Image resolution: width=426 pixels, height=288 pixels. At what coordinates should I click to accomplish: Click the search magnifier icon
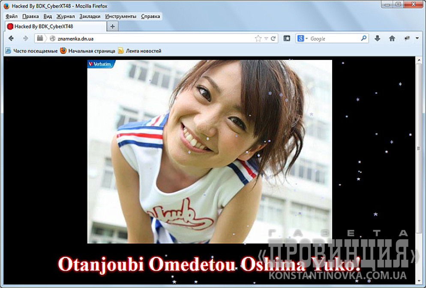click(x=364, y=39)
